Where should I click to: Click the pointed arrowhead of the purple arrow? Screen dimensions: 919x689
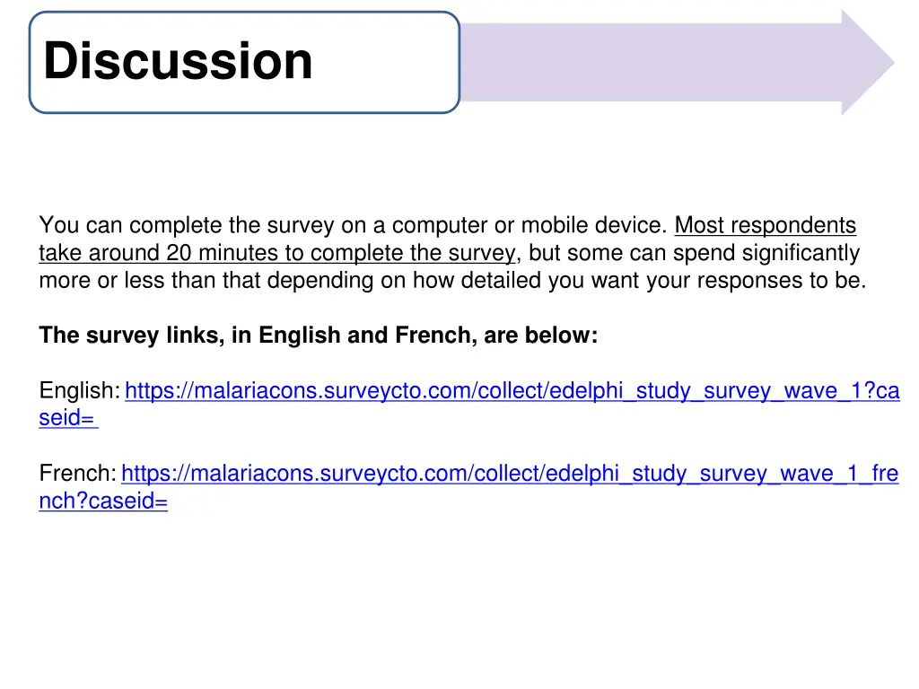868,62
